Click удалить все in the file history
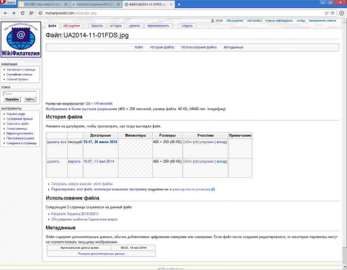The image size is (347, 270). (x=57, y=142)
